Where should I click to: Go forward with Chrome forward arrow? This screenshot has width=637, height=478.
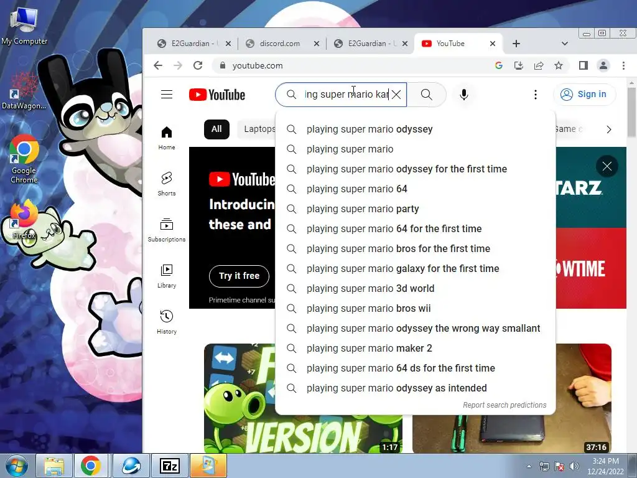pyautogui.click(x=178, y=65)
